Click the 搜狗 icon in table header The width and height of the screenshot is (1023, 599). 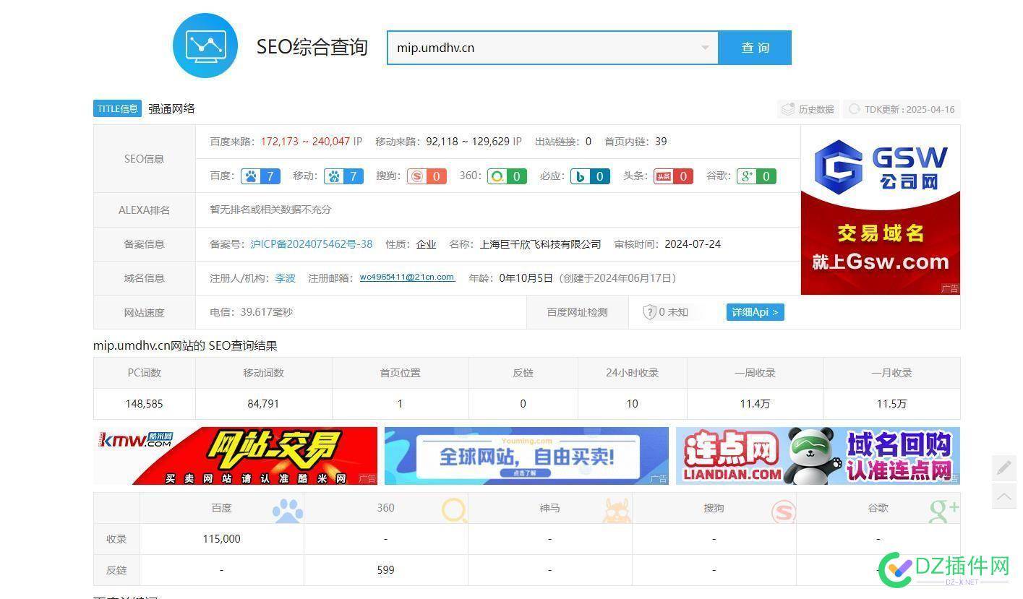tap(784, 512)
